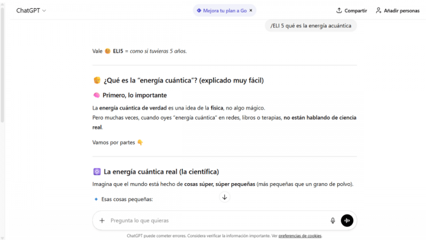
Task: Open the ChatGPT model selector dropdown
Action: coord(31,11)
